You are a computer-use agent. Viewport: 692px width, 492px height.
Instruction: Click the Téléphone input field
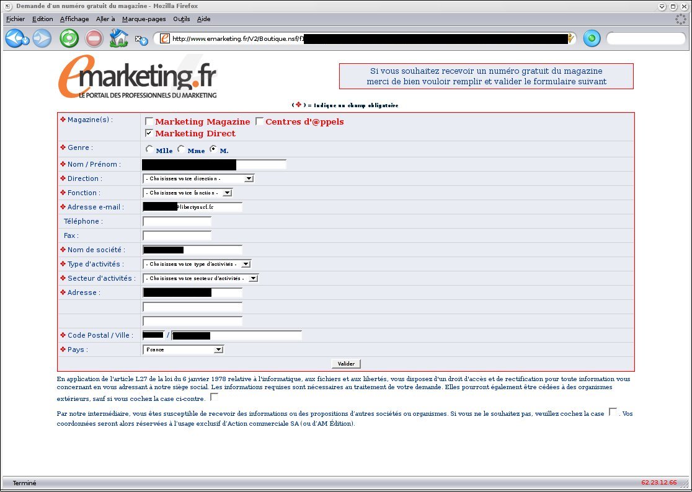177,221
